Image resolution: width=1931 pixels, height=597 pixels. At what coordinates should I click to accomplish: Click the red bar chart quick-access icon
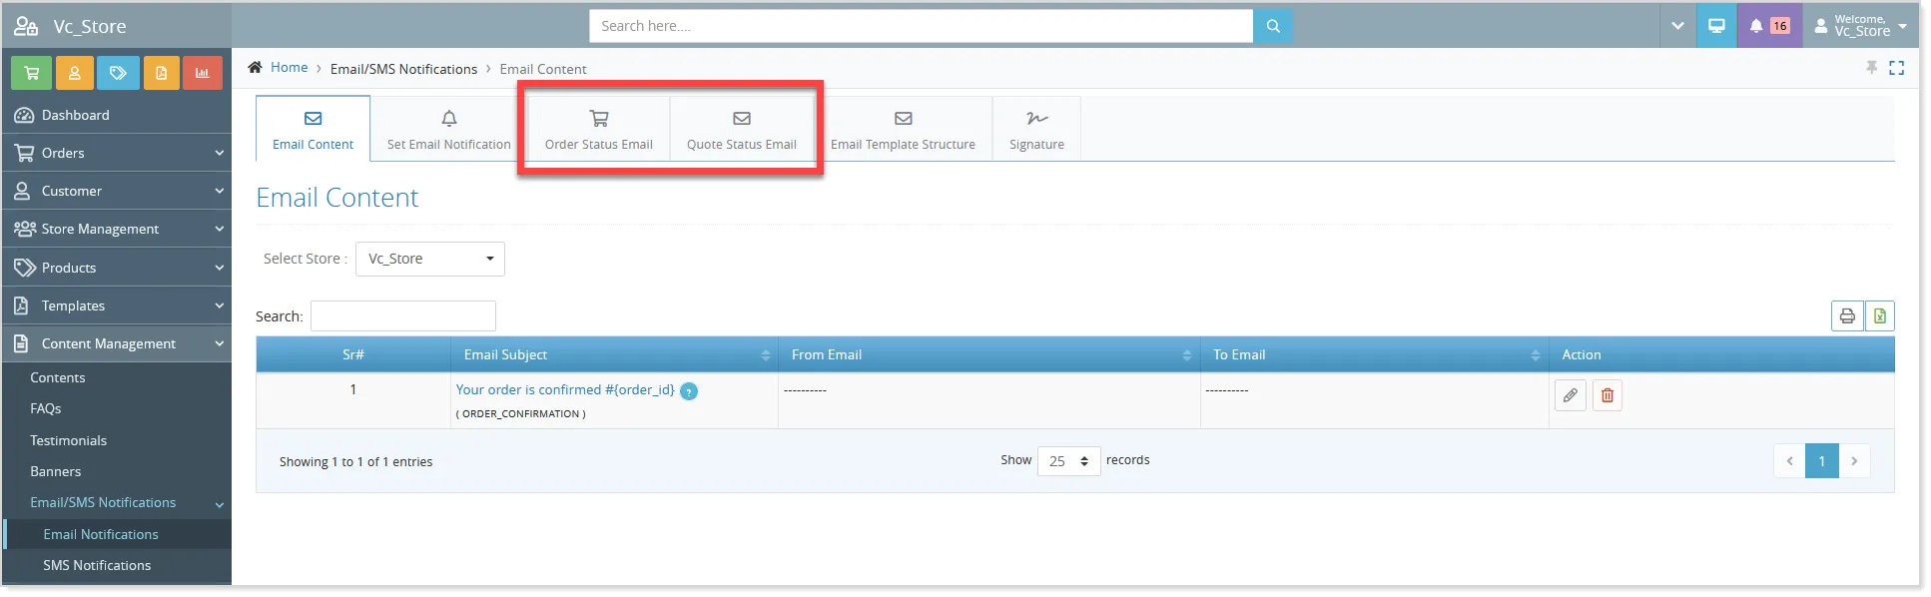(x=203, y=73)
